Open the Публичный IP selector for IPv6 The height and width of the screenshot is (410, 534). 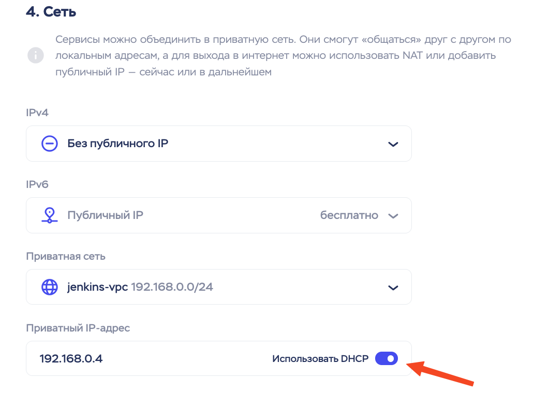105,215
